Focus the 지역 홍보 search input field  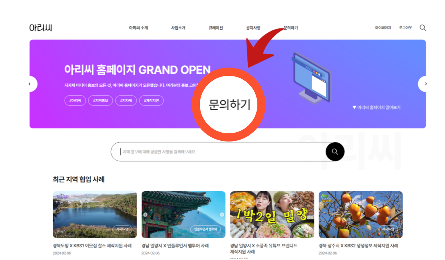(x=218, y=152)
